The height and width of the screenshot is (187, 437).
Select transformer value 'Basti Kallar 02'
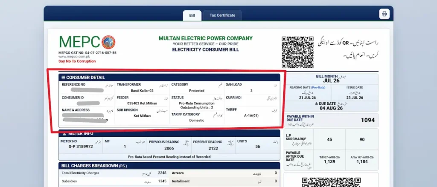coord(142,91)
